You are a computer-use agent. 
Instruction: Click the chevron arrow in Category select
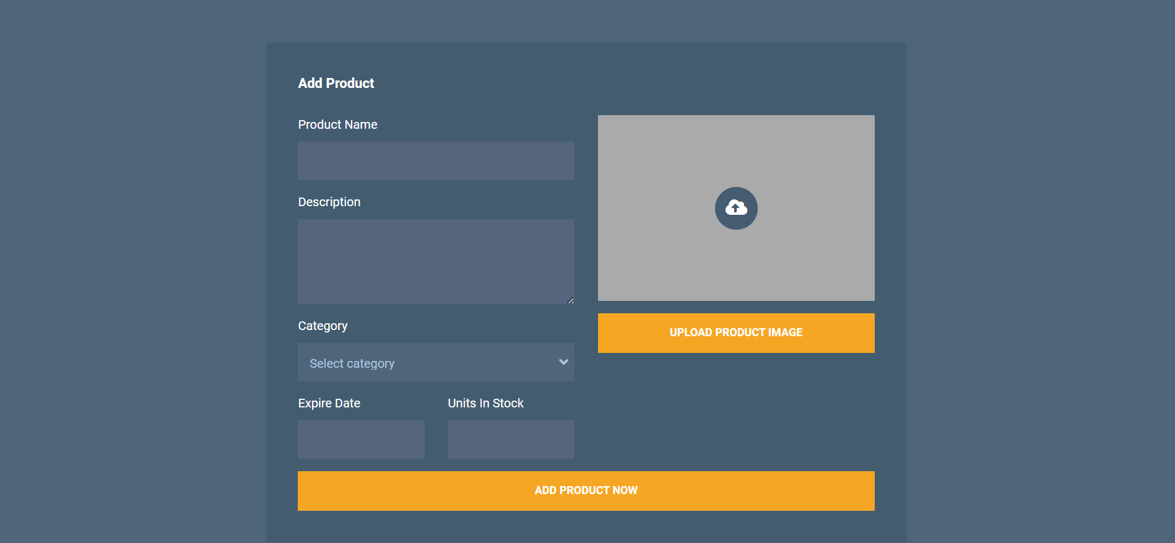pos(563,362)
